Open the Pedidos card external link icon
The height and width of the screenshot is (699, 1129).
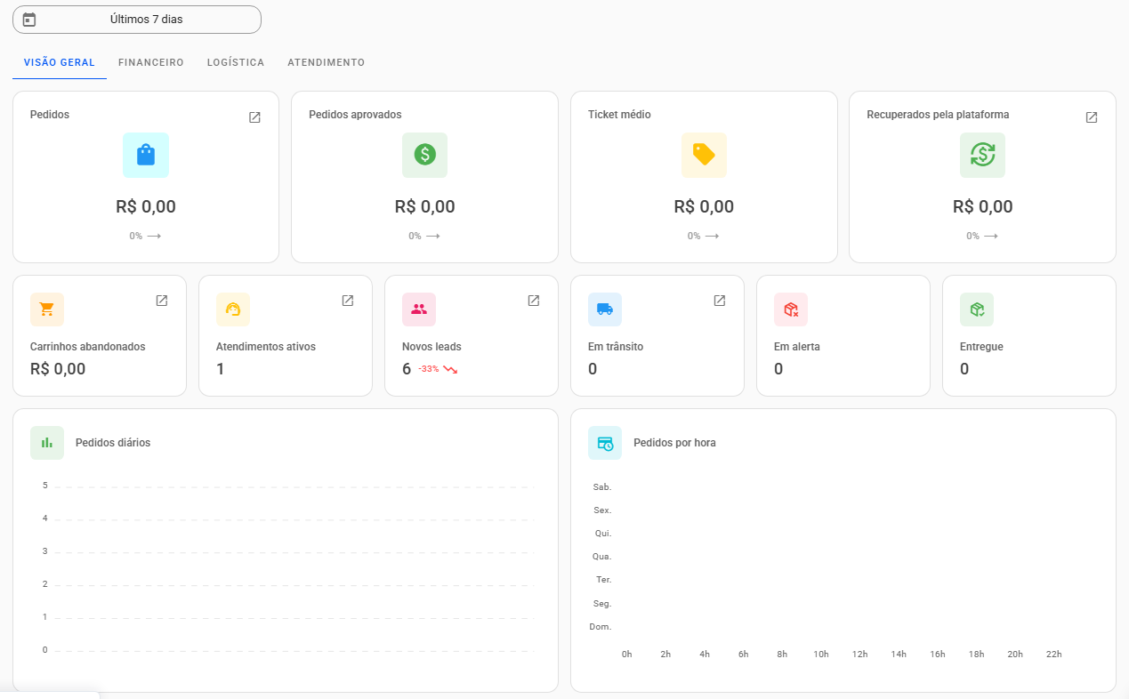point(254,117)
